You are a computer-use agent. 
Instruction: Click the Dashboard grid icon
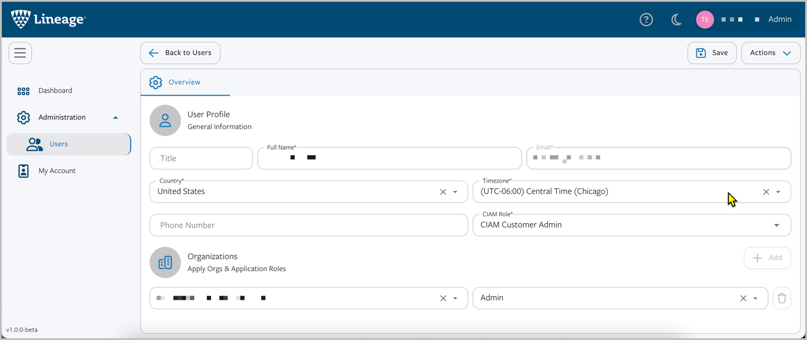click(x=23, y=91)
